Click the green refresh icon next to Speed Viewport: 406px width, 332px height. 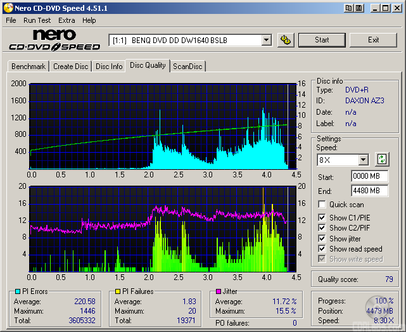tap(382, 160)
